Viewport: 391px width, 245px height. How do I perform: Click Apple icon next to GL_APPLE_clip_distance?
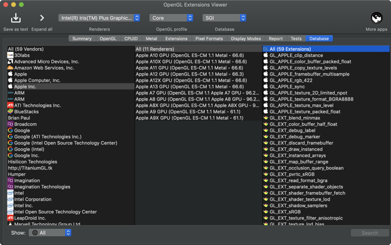click(x=266, y=55)
